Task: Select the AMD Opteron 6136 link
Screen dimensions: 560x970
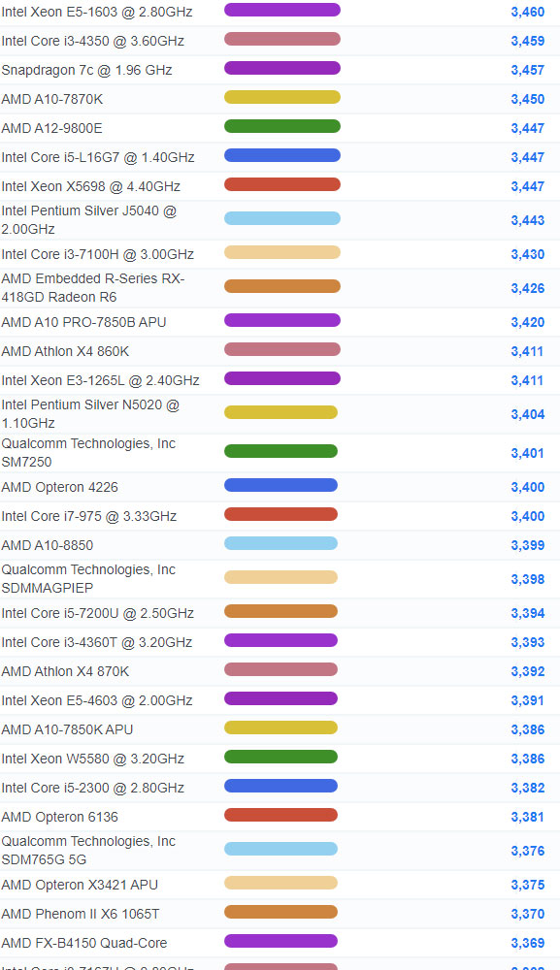Action: pos(59,817)
